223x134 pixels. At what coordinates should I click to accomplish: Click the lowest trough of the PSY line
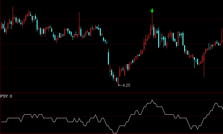115,133
